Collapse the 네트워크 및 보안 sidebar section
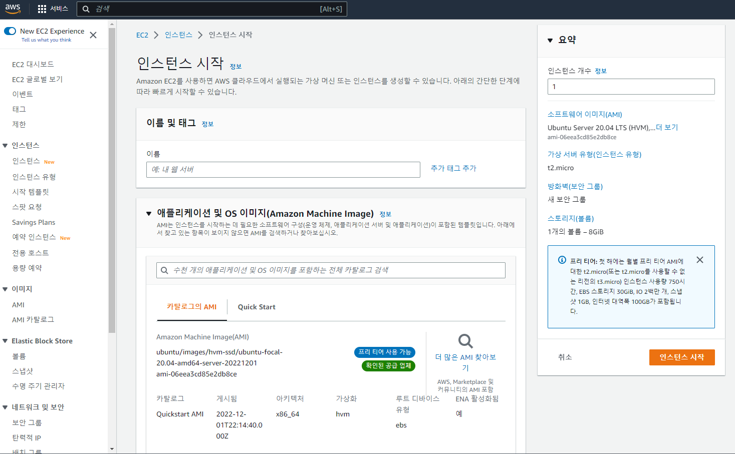The height and width of the screenshot is (454, 735). (5, 407)
